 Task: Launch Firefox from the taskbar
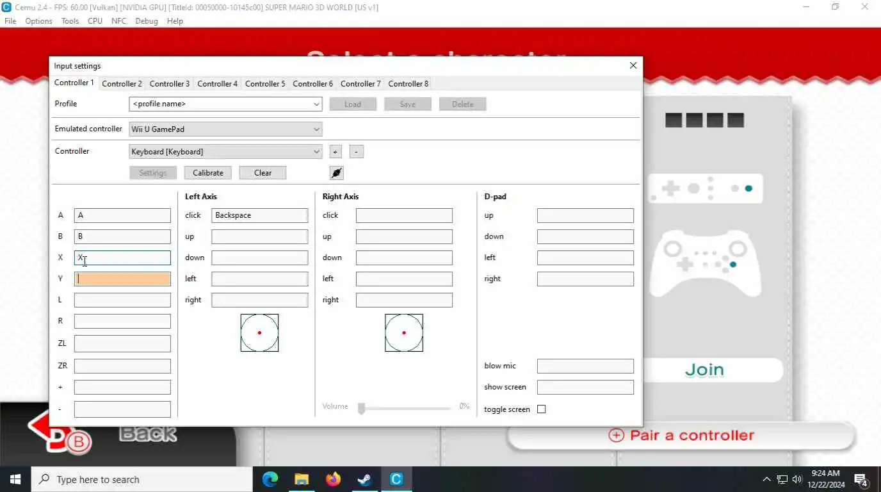click(x=333, y=479)
